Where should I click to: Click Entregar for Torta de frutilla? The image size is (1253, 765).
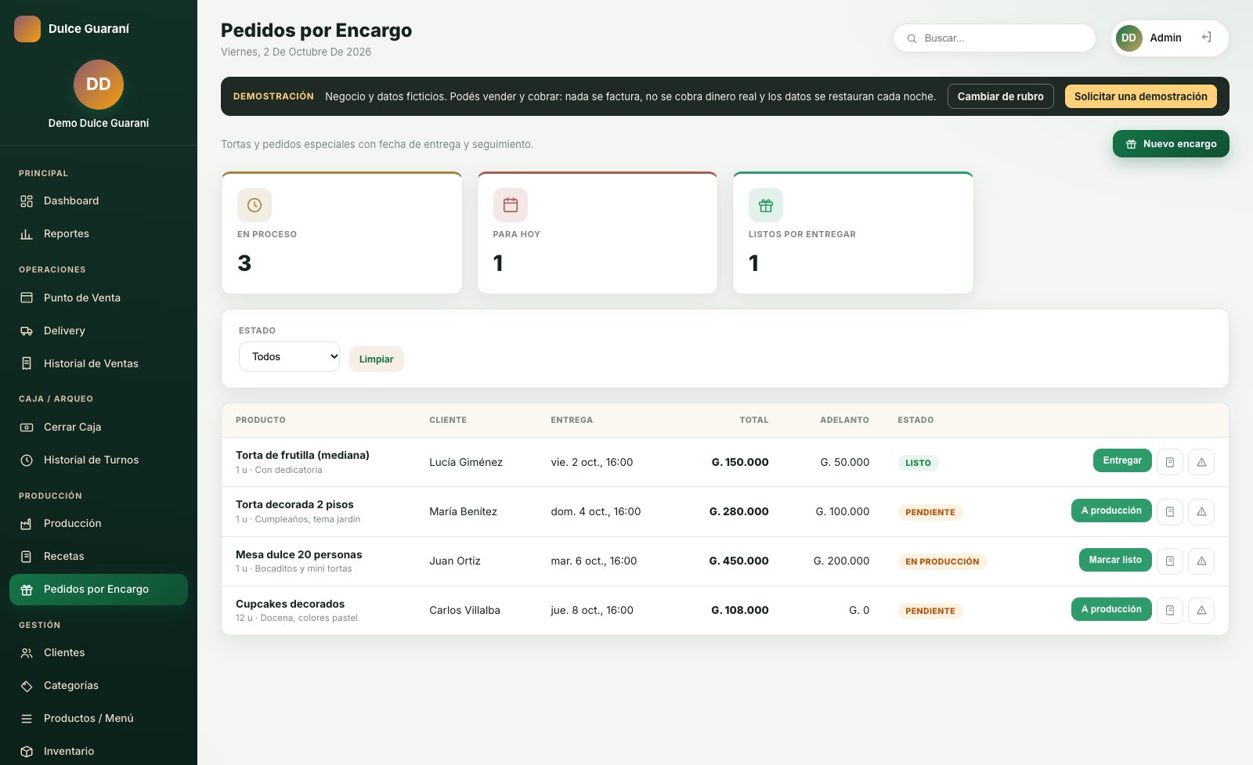[1122, 460]
